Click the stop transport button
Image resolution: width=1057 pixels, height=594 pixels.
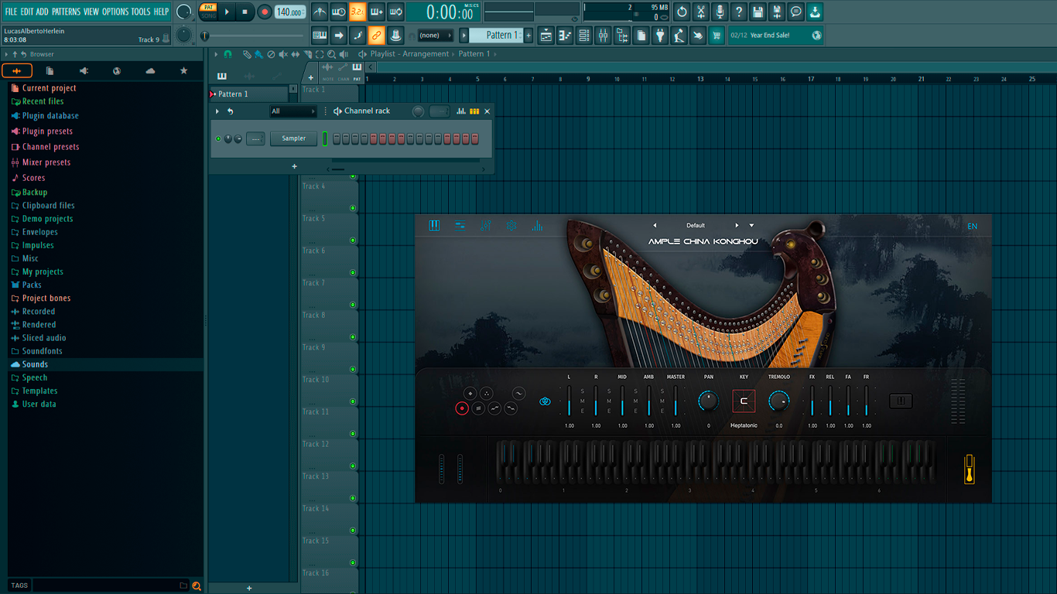point(245,12)
